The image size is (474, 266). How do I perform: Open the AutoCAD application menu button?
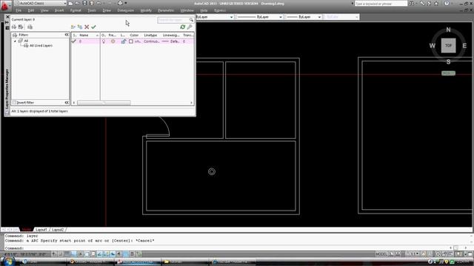pos(5,5)
